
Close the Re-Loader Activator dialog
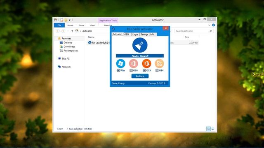point(166,28)
